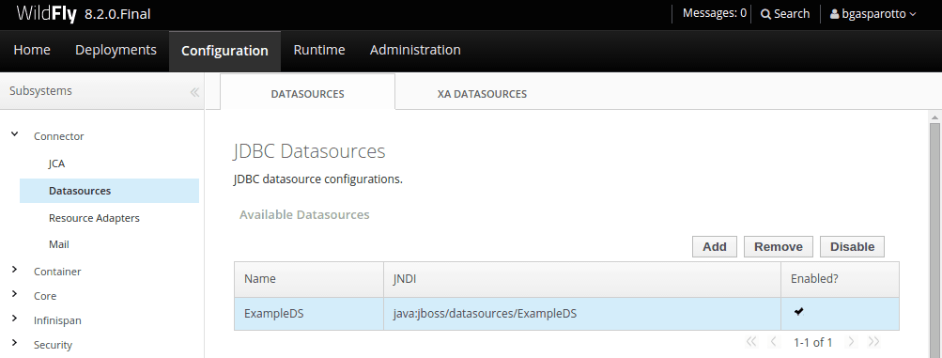Sort table by the Name column header
The image size is (942, 358).
click(309, 279)
